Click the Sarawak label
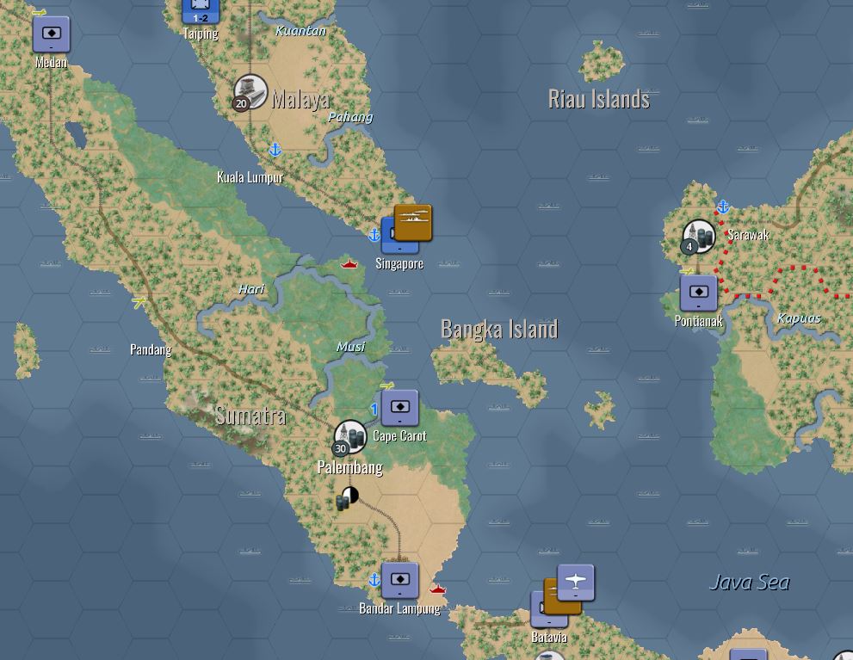 click(x=749, y=235)
